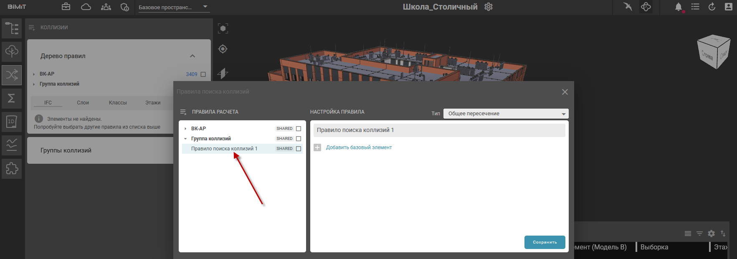Open the 2D drawings sidebar icon
The image size is (737, 259).
(12, 122)
